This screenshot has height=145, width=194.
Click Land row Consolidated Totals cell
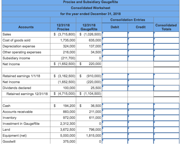(167, 130)
